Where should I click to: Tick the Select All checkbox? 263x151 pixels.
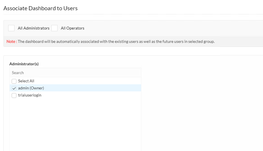pyautogui.click(x=14, y=81)
